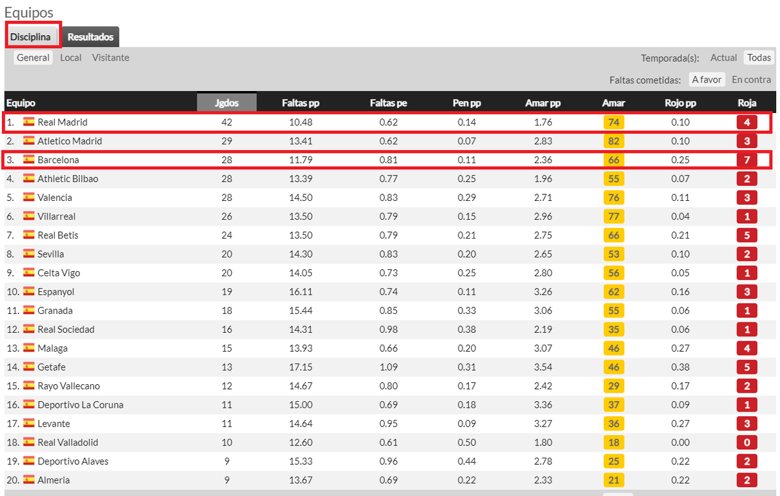Sort by Pen pp column
The image size is (780, 496).
click(467, 103)
